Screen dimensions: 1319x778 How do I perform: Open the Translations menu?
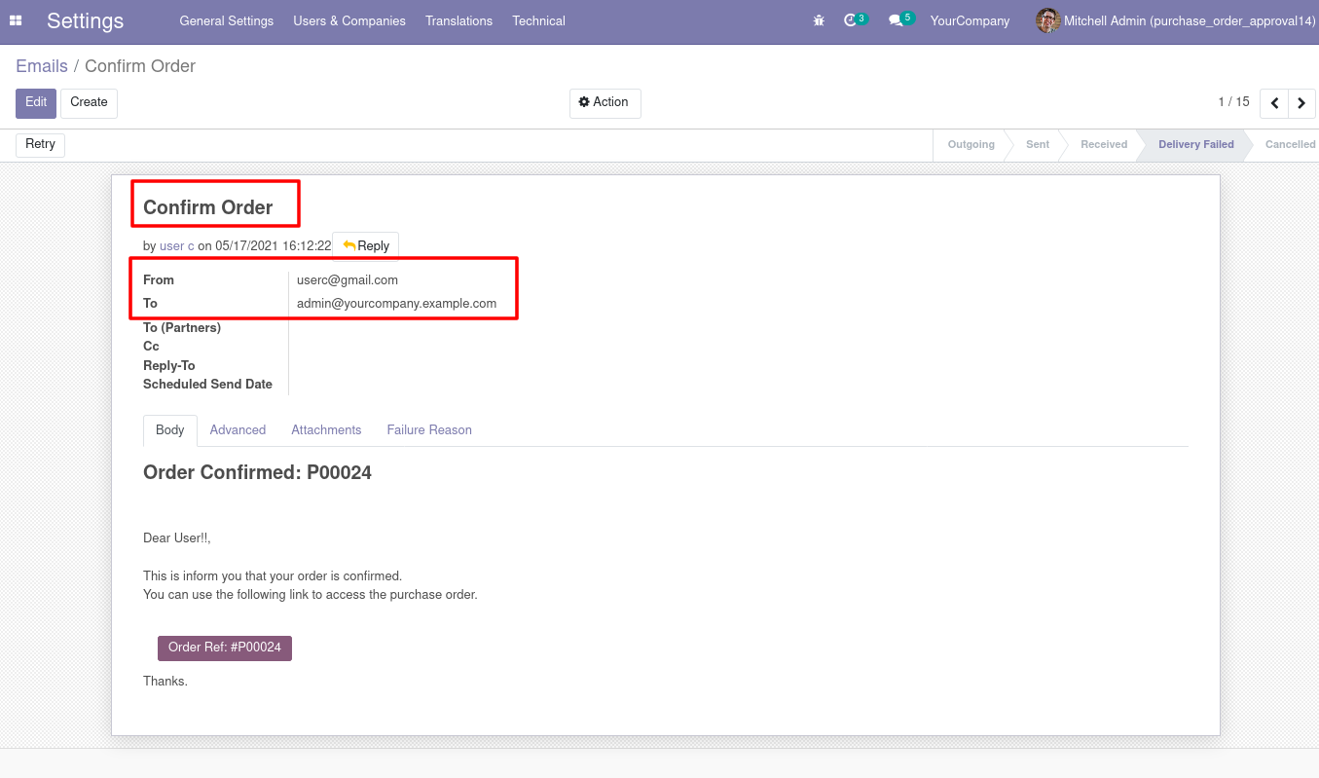(x=458, y=20)
